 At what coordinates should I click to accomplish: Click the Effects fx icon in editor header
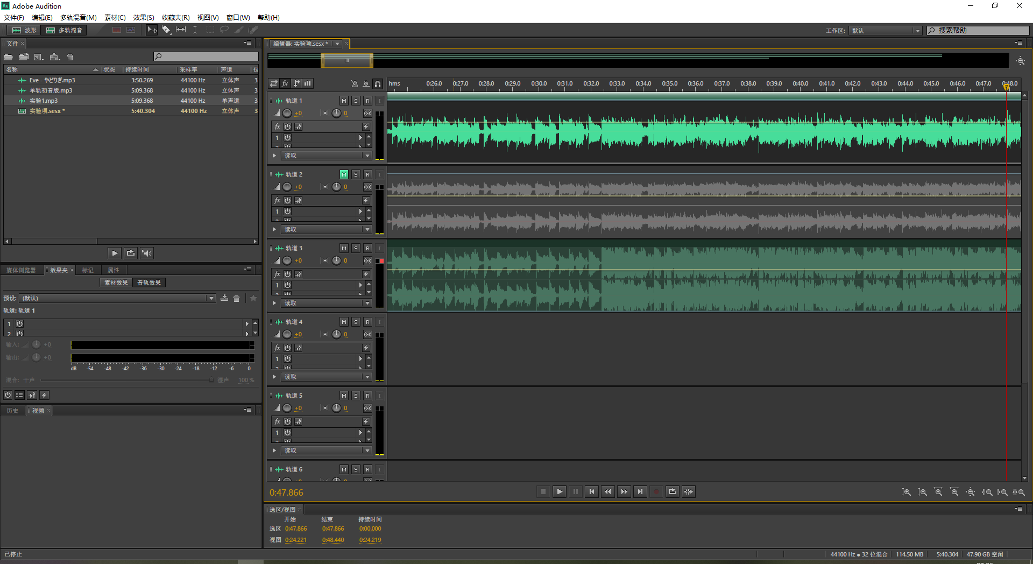(285, 83)
